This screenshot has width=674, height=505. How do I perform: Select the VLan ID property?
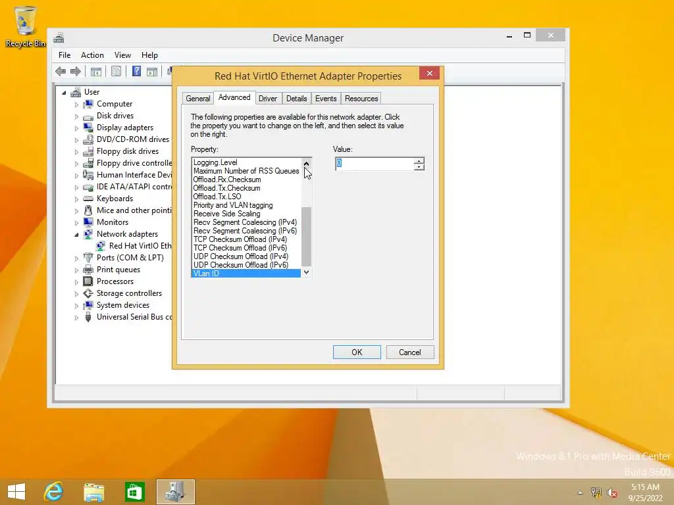tap(246, 274)
